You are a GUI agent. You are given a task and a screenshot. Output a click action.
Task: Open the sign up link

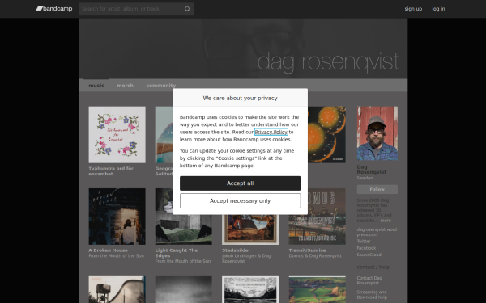413,9
